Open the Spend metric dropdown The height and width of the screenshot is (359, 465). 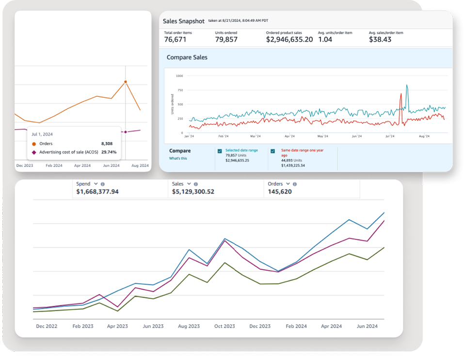pyautogui.click(x=95, y=183)
